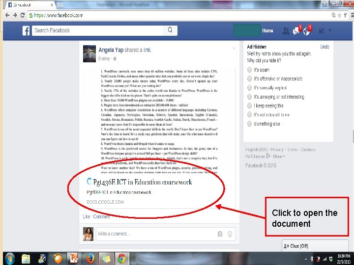The image size is (354, 265).
Task: Go to Facebook Home
Action: [x=268, y=30]
